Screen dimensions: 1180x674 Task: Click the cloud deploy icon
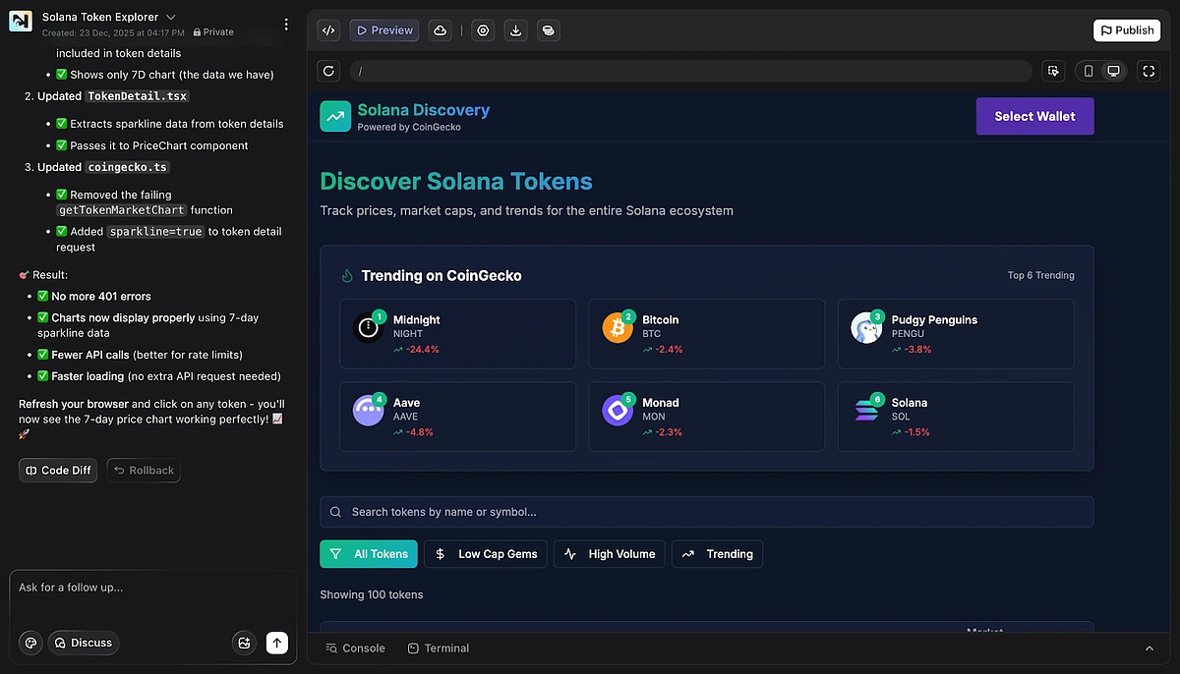click(440, 29)
